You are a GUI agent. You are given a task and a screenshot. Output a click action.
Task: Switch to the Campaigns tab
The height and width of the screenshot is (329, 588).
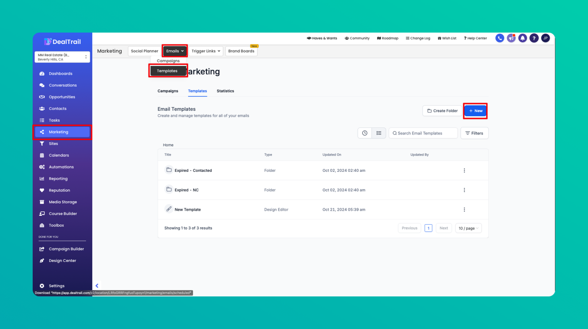point(168,91)
